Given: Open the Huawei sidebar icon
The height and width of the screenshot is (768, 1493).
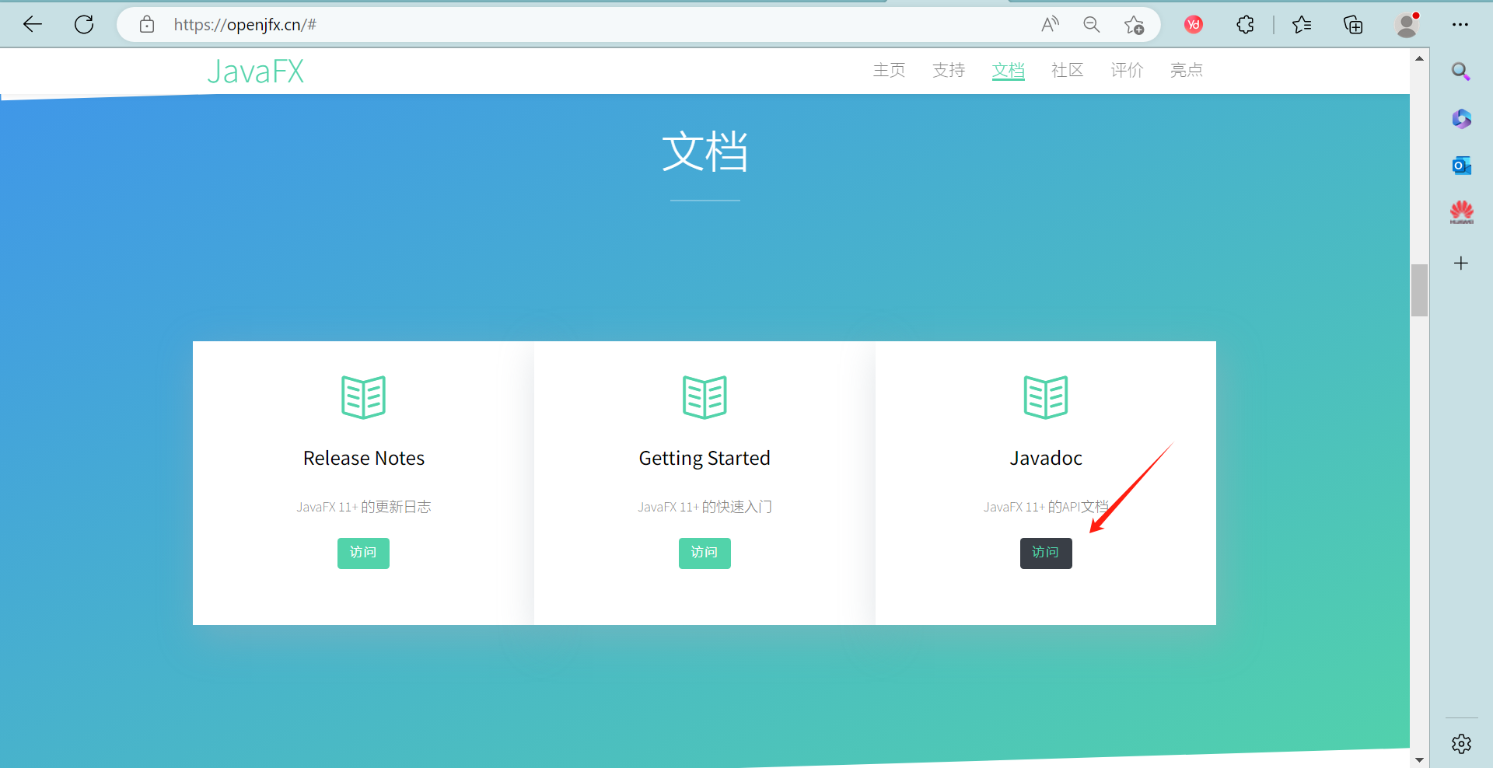Looking at the screenshot, I should [1461, 212].
